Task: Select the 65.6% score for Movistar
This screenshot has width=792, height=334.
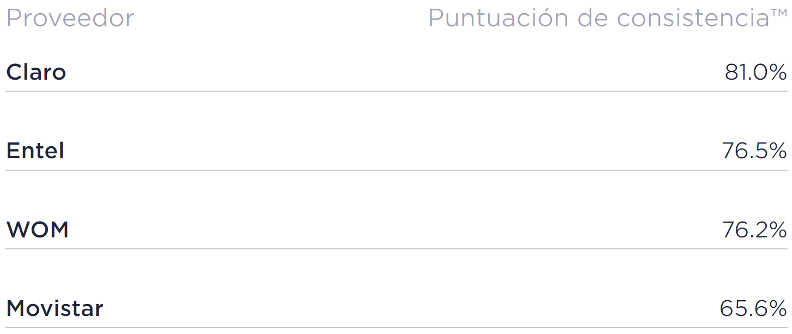Action: point(753,309)
